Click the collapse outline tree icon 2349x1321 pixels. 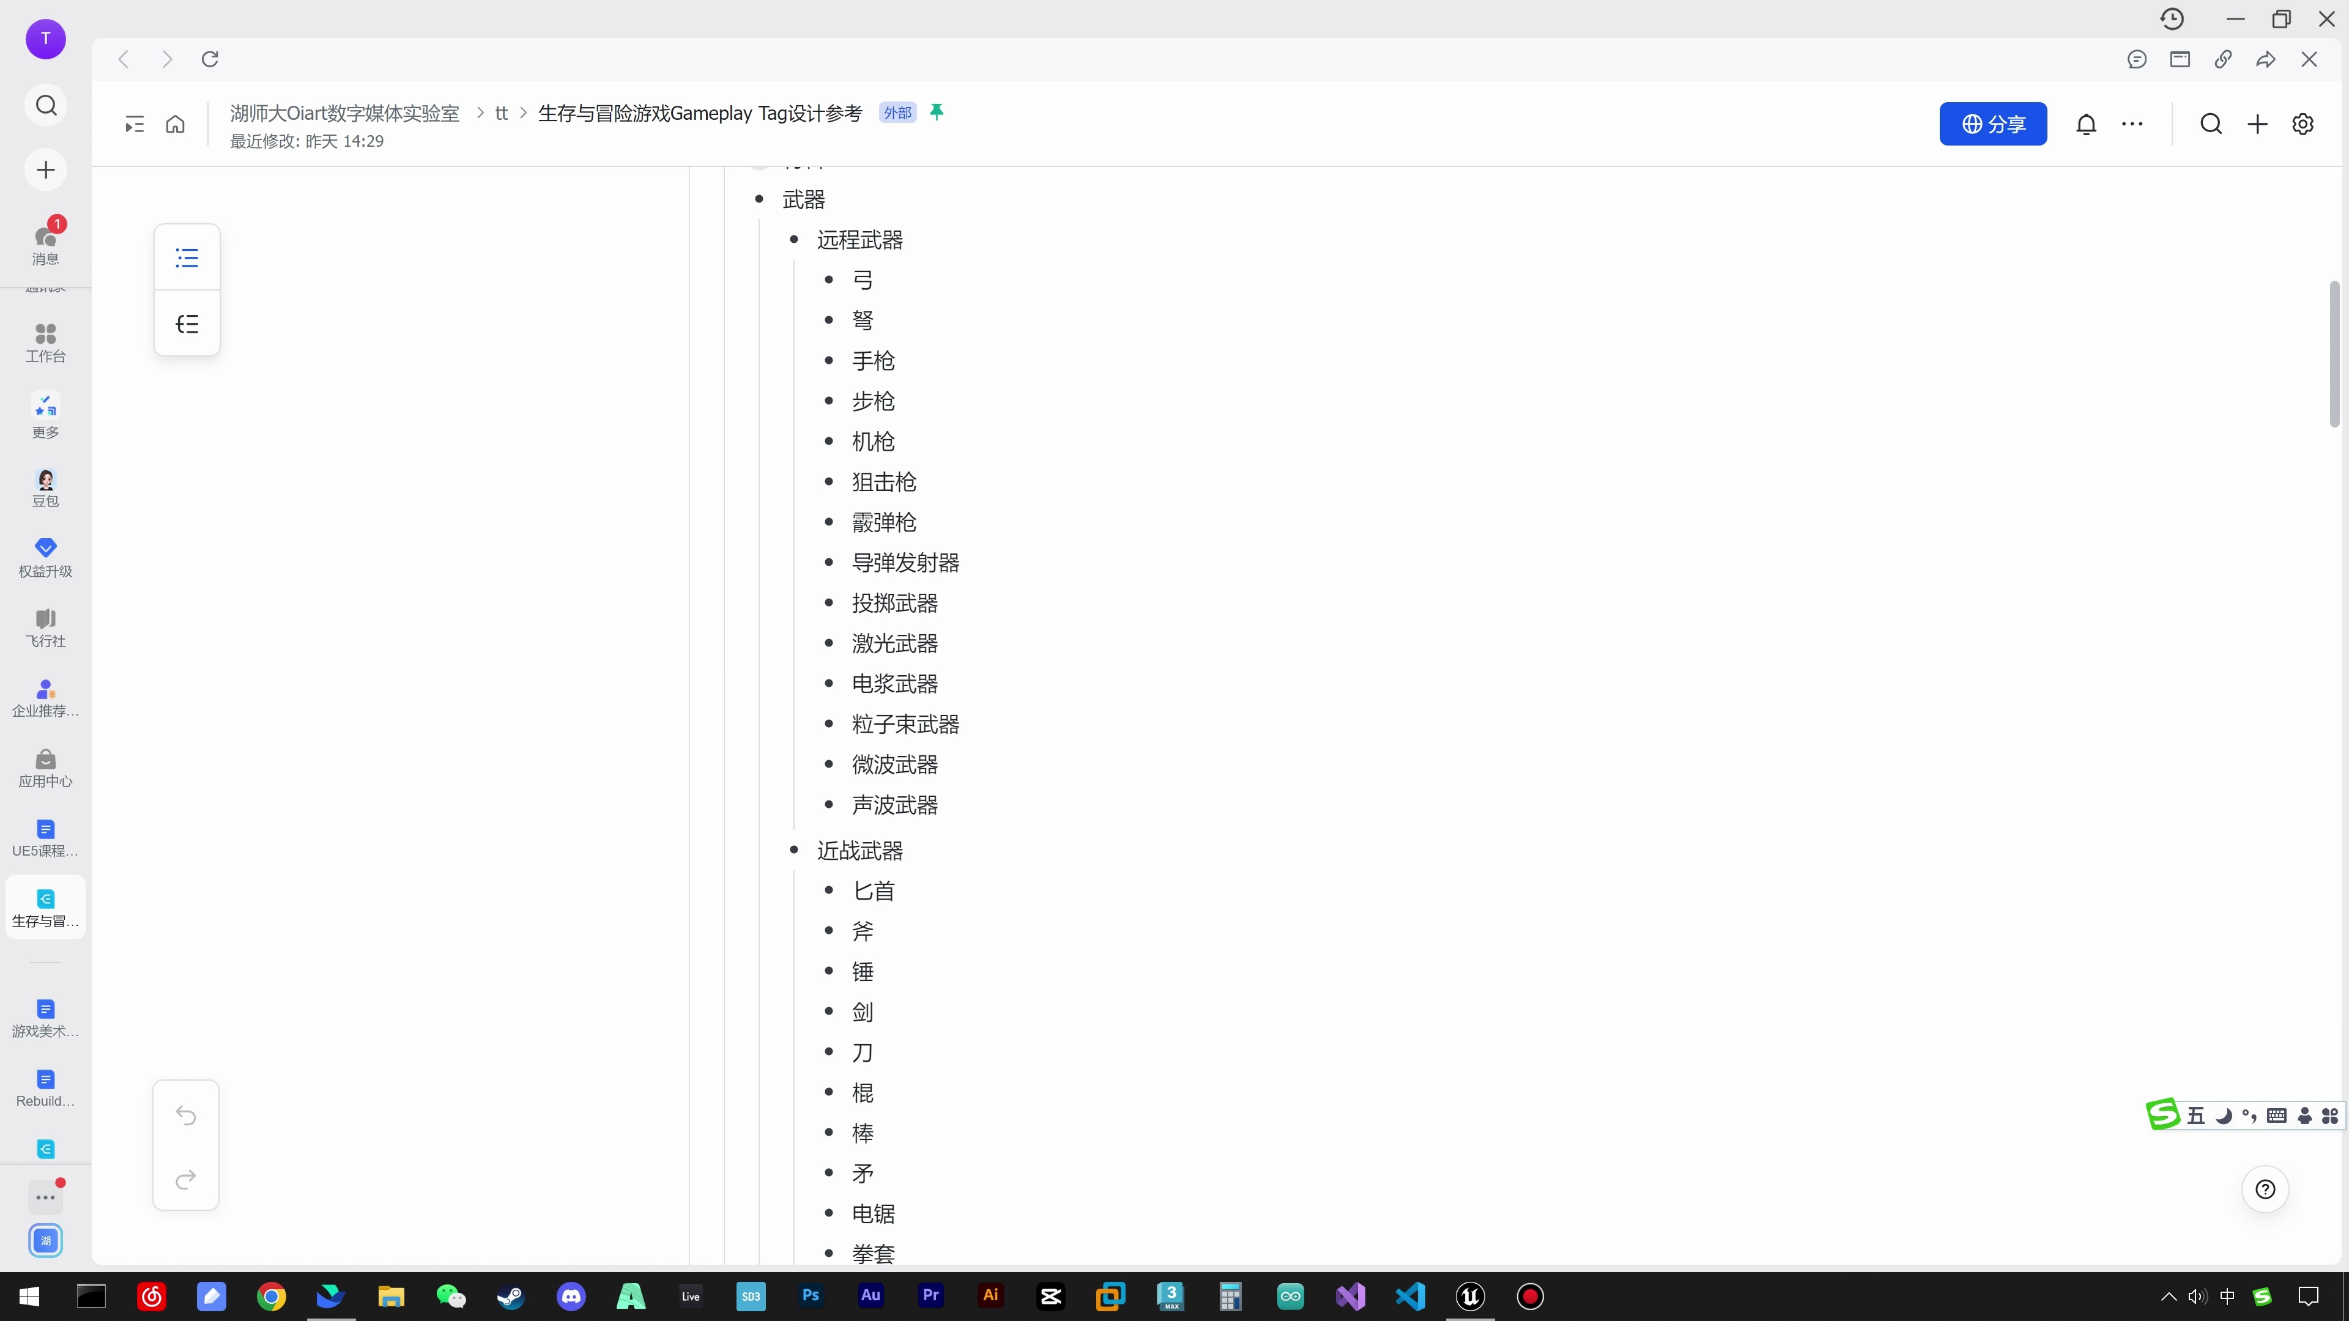[x=187, y=324]
